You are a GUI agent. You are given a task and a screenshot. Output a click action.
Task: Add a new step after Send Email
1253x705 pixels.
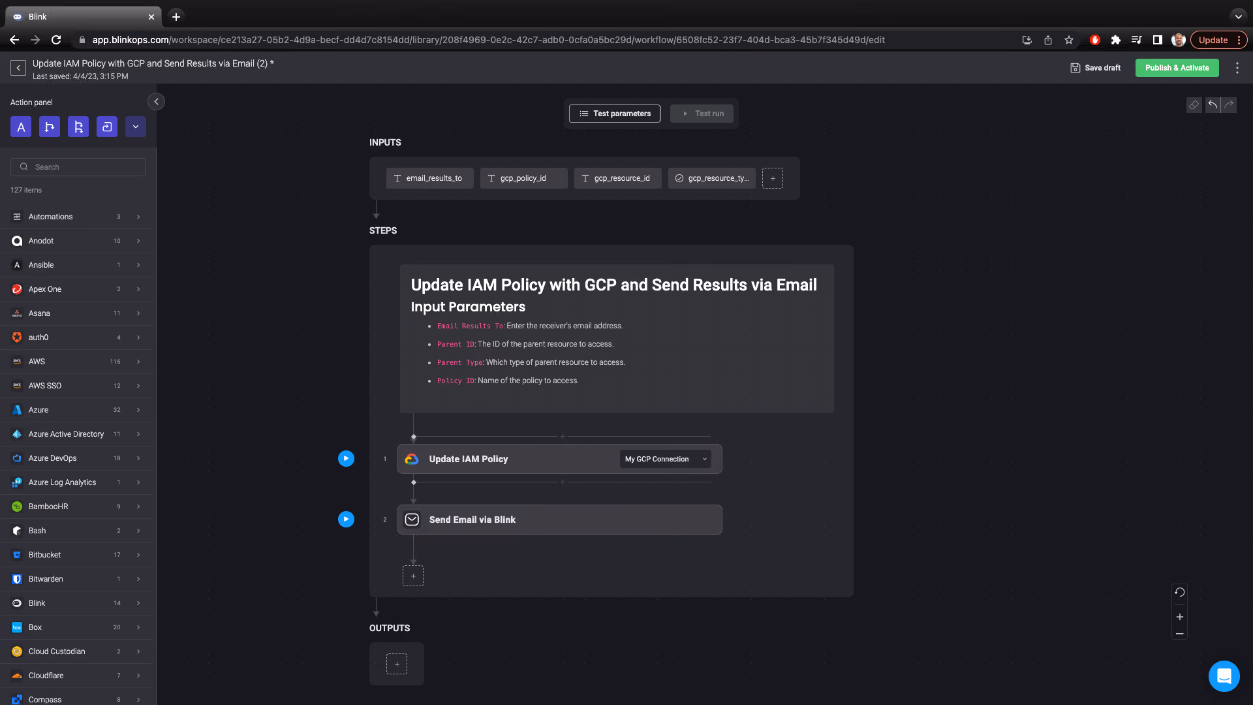coord(413,576)
